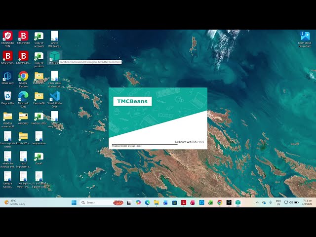Screen dimensions: 316x237
Task: Open the Recycle Bin
Action: click(x=8, y=98)
